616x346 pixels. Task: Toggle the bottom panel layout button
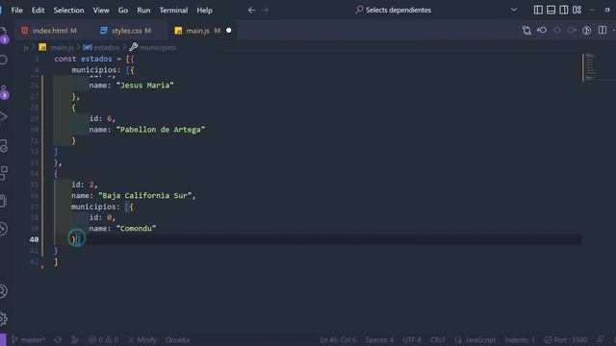[551, 10]
